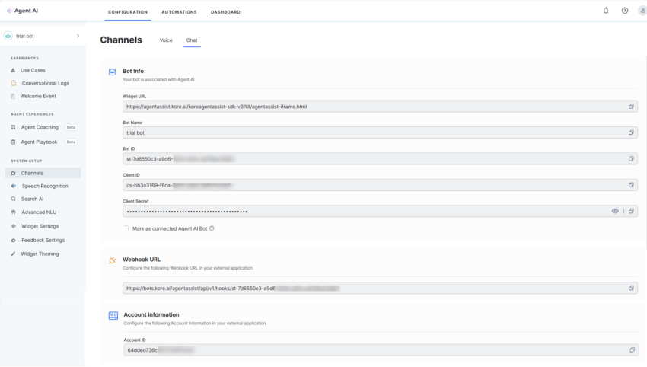Check Mark as connected Agent AI Bot
Image resolution: width=647 pixels, height=367 pixels.
[x=126, y=228]
